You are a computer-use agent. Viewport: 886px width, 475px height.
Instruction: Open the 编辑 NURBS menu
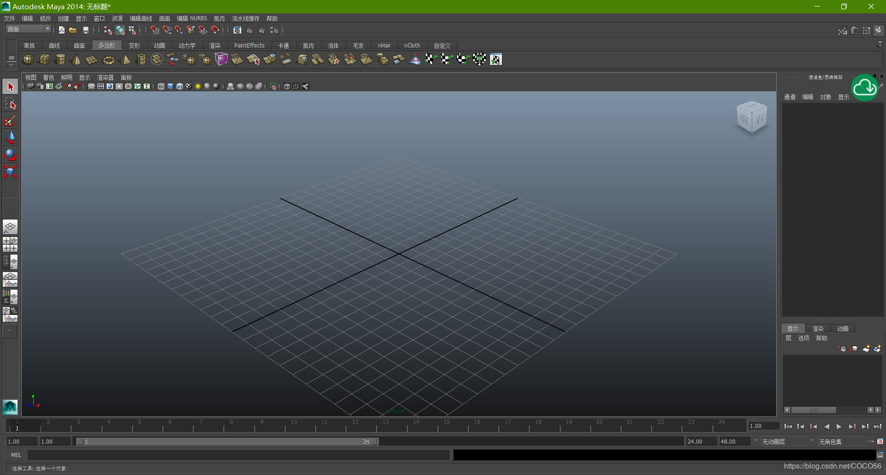(192, 18)
